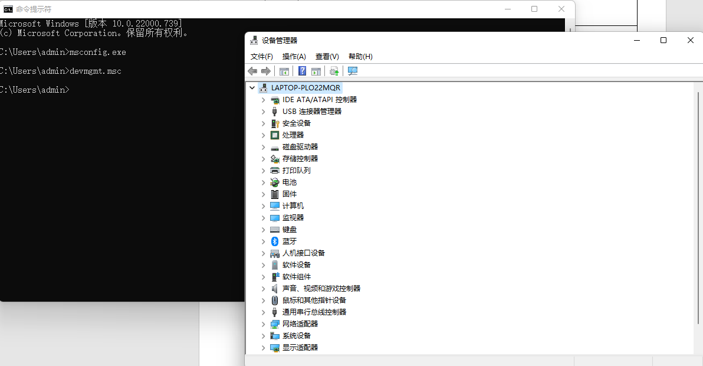The height and width of the screenshot is (366, 703).
Task: Click the 固件 firmware icon
Action: (275, 194)
